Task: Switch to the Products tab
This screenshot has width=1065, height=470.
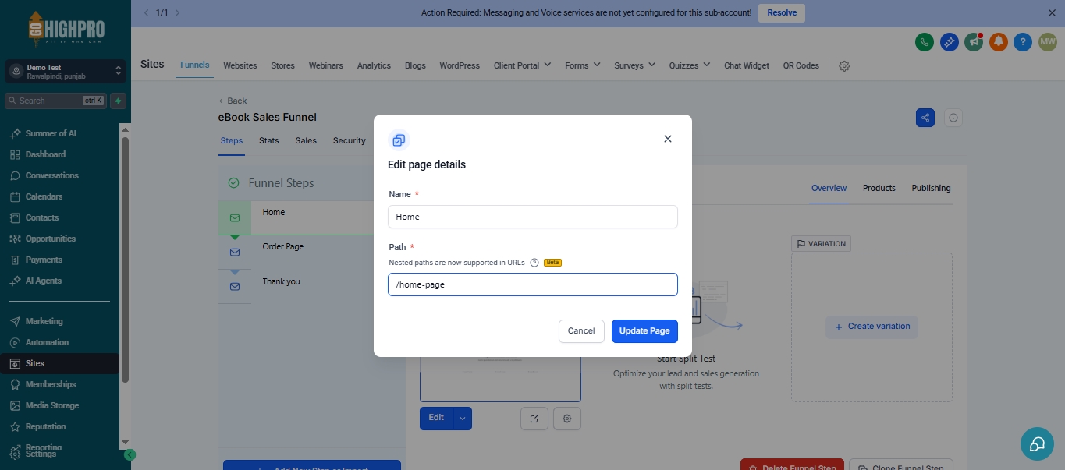Action: pos(879,188)
